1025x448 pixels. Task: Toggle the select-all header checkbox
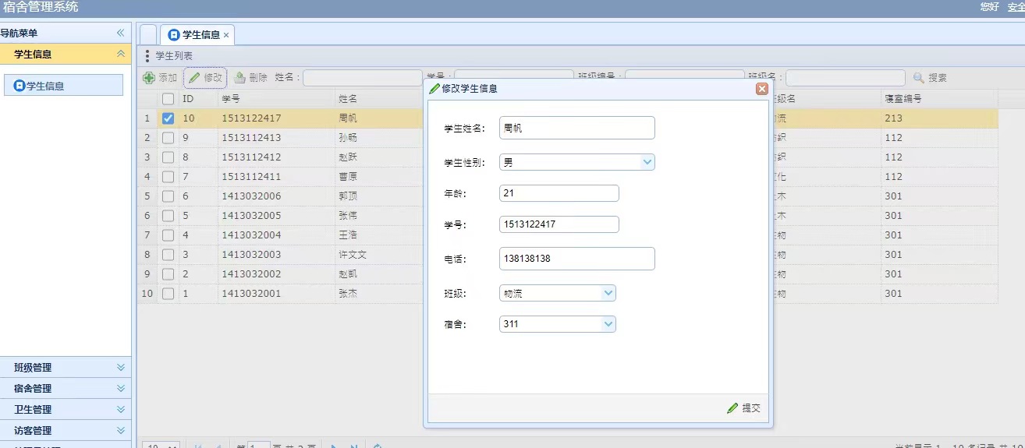(x=168, y=99)
